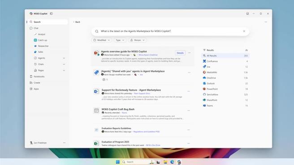Screen dimensions: 294x165
Task: Filter results by Jira
Action: pyautogui.click(x=225, y=67)
